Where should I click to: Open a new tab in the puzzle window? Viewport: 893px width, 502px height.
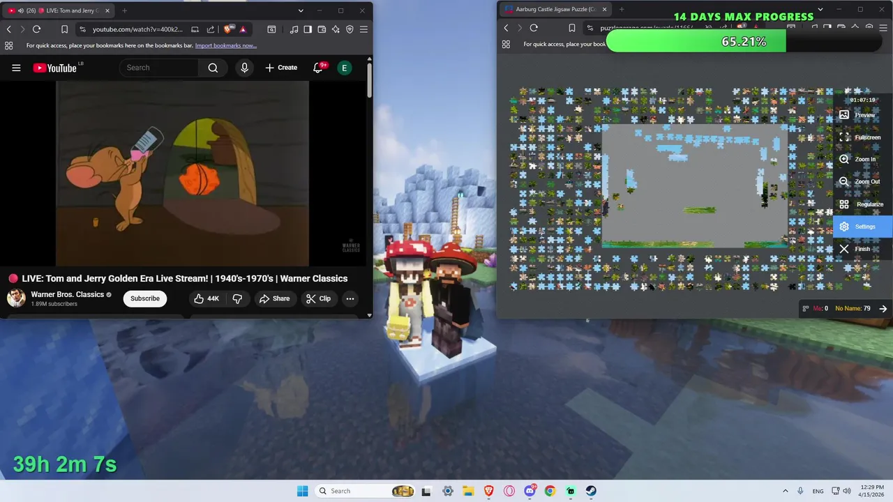(621, 9)
